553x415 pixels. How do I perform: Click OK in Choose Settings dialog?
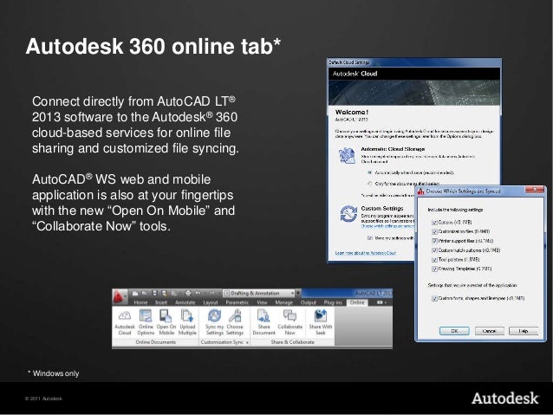coord(454,331)
